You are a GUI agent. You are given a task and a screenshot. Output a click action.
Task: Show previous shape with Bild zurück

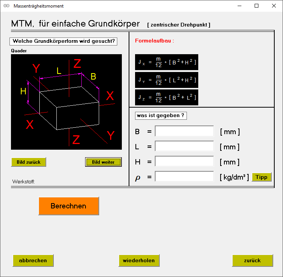tap(28, 162)
